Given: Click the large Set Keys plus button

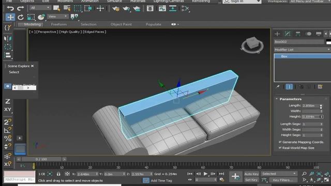Looking at the screenshot, I should coord(235,176).
